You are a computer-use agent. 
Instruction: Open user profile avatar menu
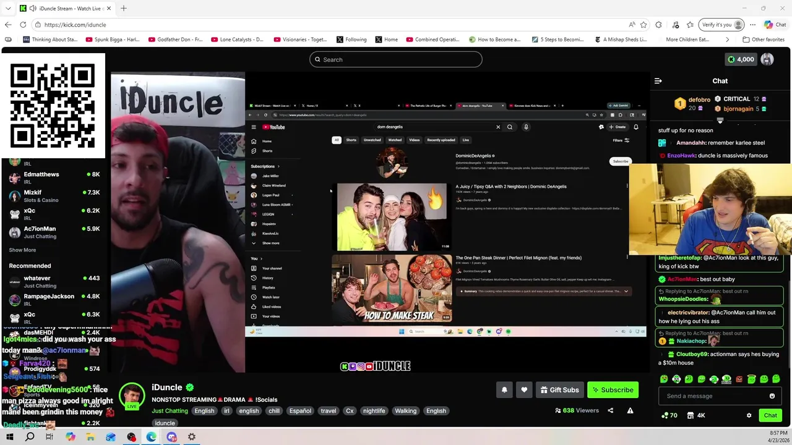[x=767, y=59]
